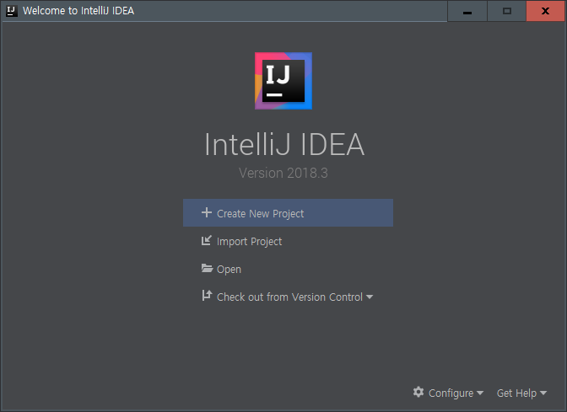The height and width of the screenshot is (412, 567).
Task: Click the version control checkout icon
Action: click(x=206, y=296)
